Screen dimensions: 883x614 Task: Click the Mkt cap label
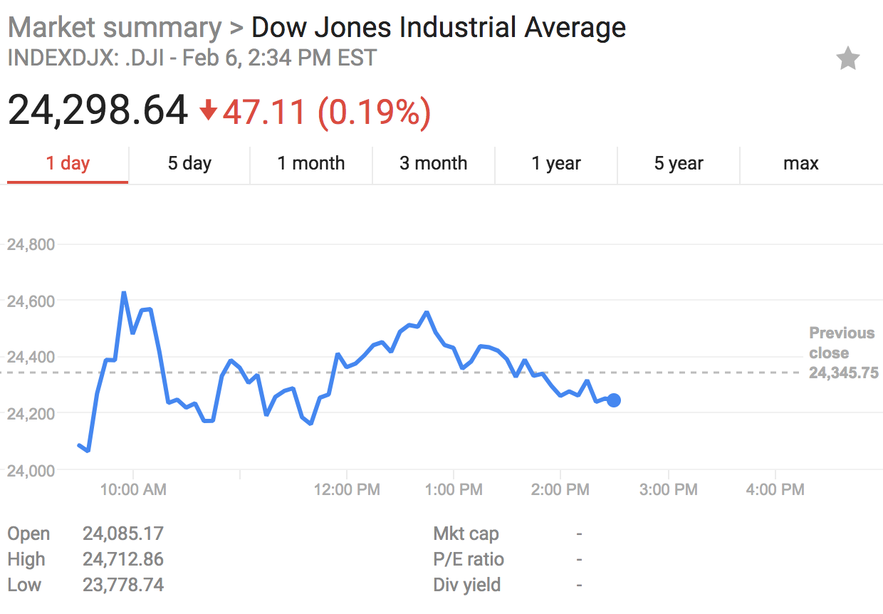[x=466, y=534]
